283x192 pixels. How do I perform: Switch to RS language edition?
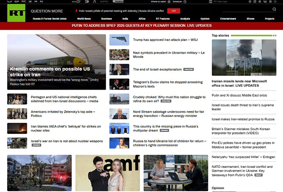[x=42, y=1]
